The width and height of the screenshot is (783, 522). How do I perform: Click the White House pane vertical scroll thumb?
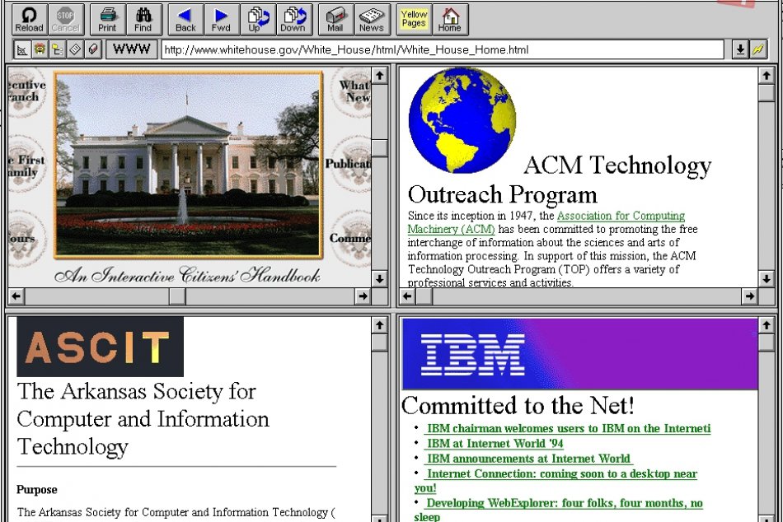(x=379, y=147)
